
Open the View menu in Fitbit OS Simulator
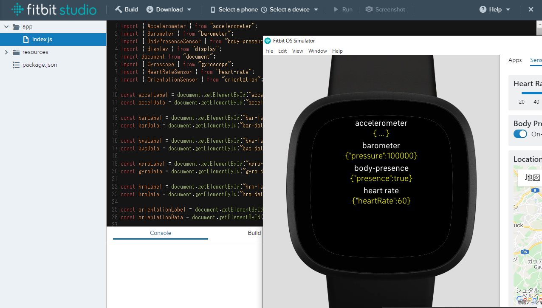298,51
